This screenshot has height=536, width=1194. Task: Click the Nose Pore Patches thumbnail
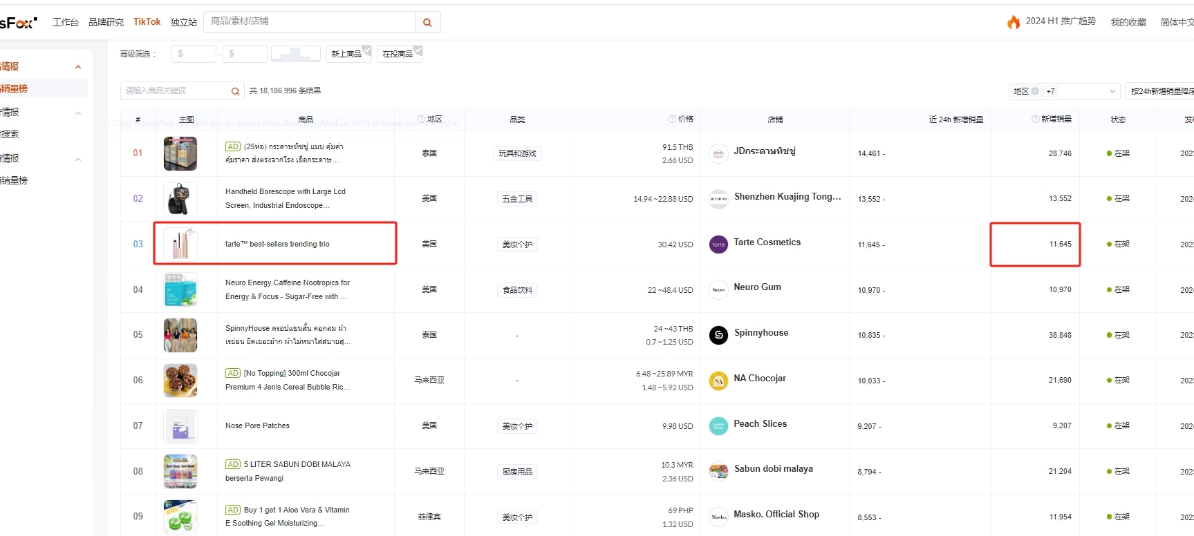pyautogui.click(x=180, y=426)
